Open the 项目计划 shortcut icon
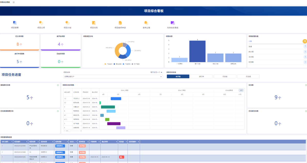Image resolution: width=307 pixels, height=163 pixels. [x=67, y=23]
